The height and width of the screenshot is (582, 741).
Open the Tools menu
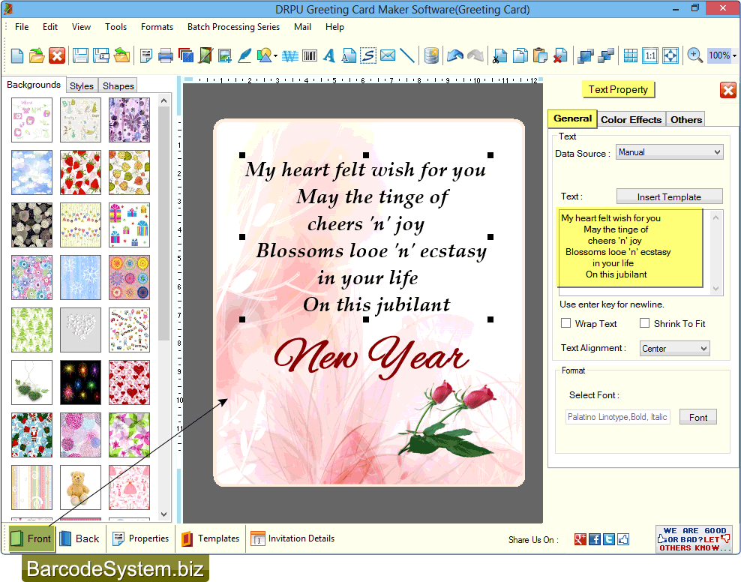tap(115, 27)
